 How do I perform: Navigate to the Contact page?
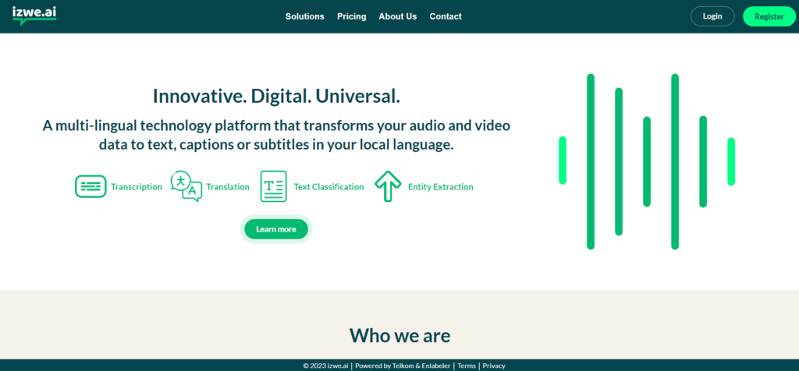coord(446,16)
